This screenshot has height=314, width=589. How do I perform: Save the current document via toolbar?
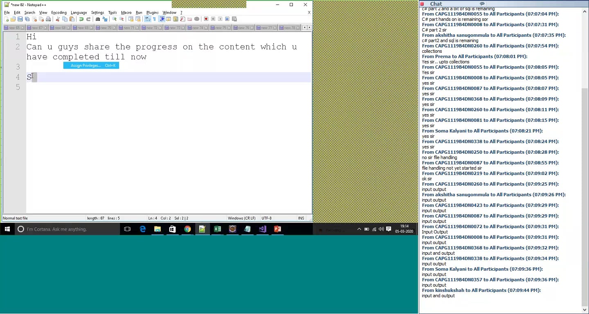pos(20,19)
